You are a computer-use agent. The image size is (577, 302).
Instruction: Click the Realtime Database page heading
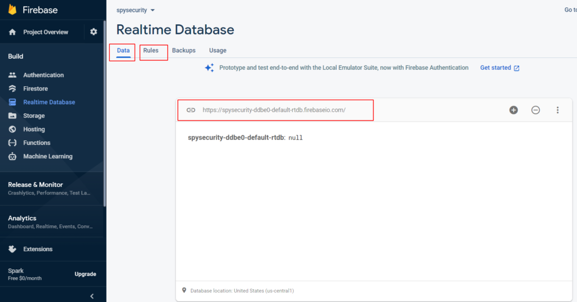[x=175, y=30]
